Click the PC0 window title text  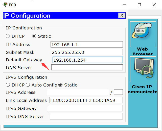[12, 5]
